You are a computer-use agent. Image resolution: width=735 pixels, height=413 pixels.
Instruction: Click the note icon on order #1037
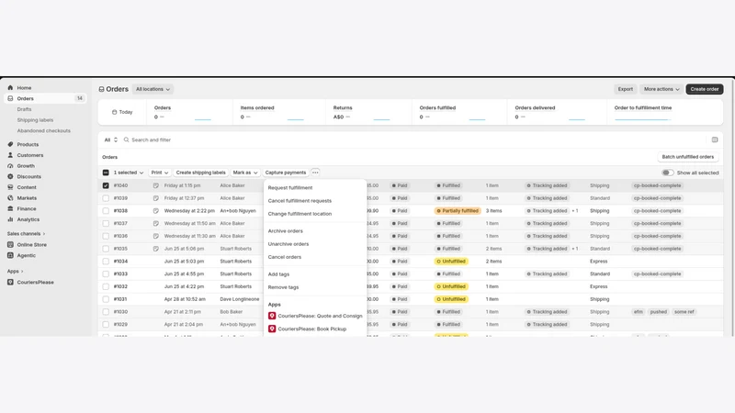[x=155, y=223]
